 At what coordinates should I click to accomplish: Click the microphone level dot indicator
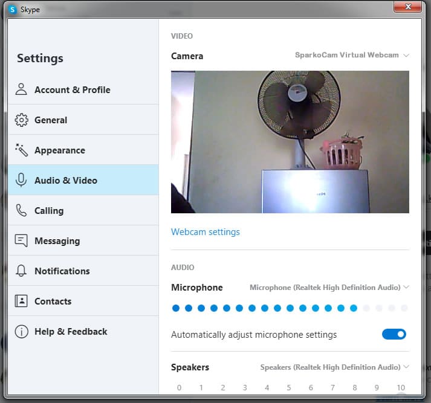point(290,308)
